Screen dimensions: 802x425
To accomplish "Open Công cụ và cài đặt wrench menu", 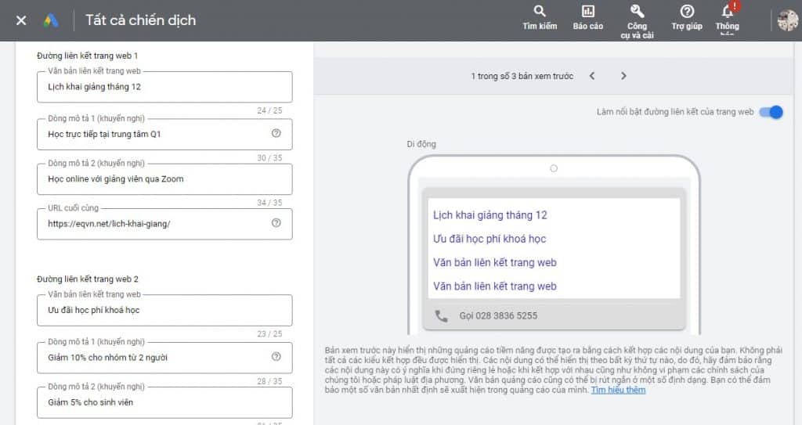I will point(637,21).
